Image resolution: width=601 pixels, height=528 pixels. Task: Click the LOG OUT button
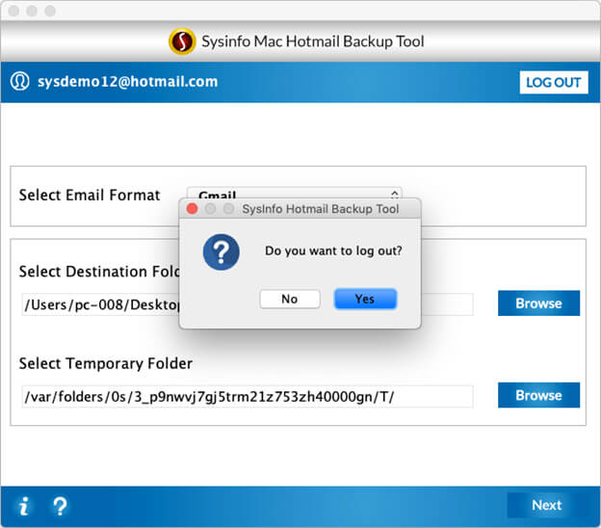pyautogui.click(x=554, y=82)
